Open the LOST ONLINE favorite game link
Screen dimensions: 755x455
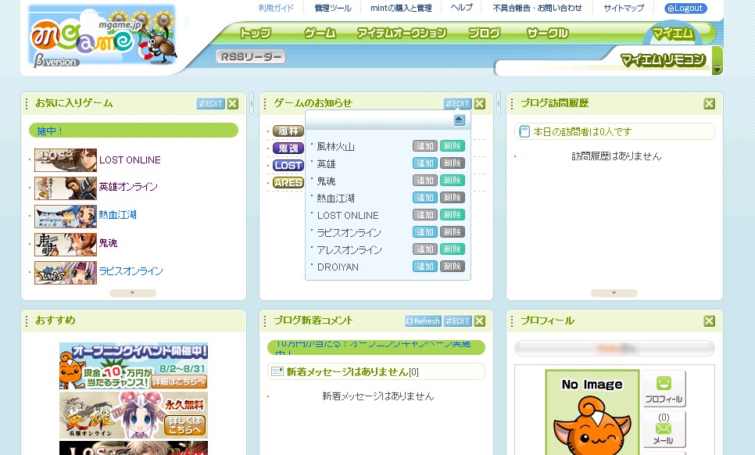pyautogui.click(x=129, y=160)
